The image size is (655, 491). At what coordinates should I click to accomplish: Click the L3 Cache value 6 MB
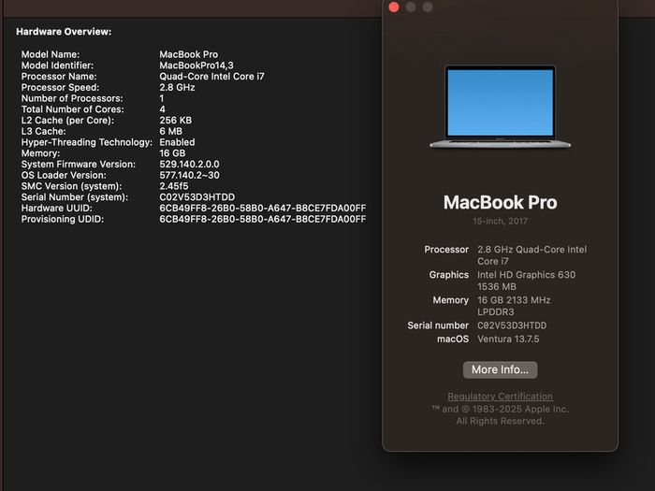point(171,132)
